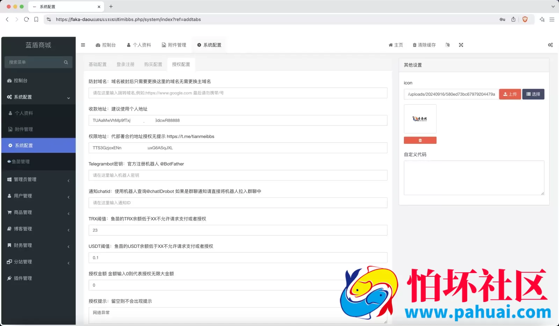
Task: Click the 防封域名 input field
Action: [238, 93]
